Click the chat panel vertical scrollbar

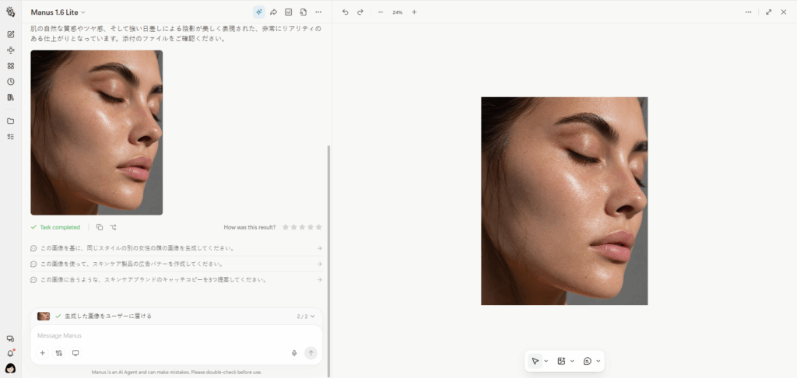329,261
